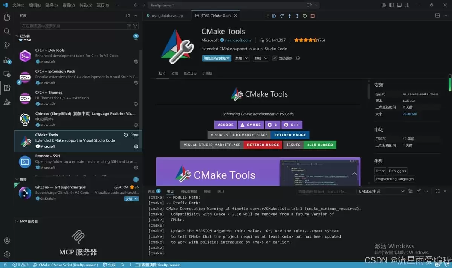Open the Run and Debug view
452x268 pixels.
7,60
